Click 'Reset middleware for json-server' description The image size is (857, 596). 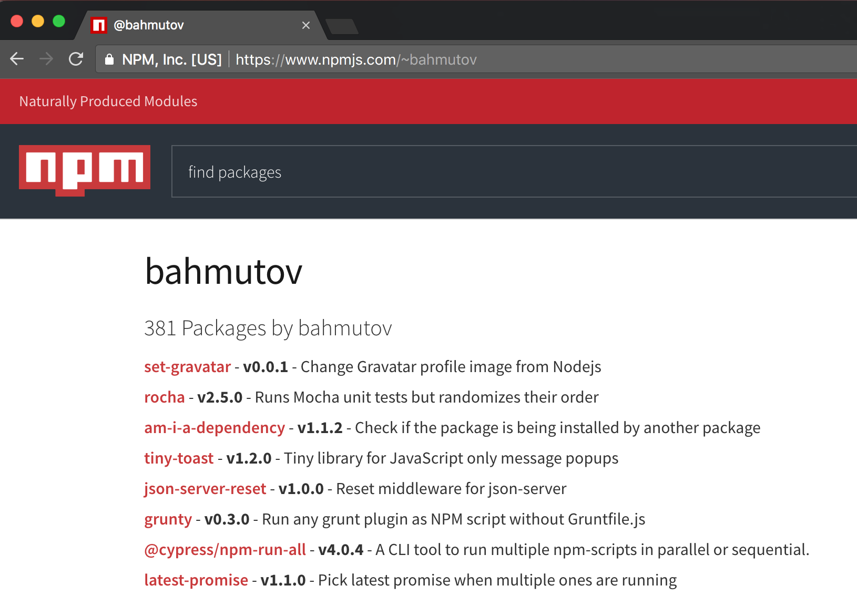pos(451,489)
